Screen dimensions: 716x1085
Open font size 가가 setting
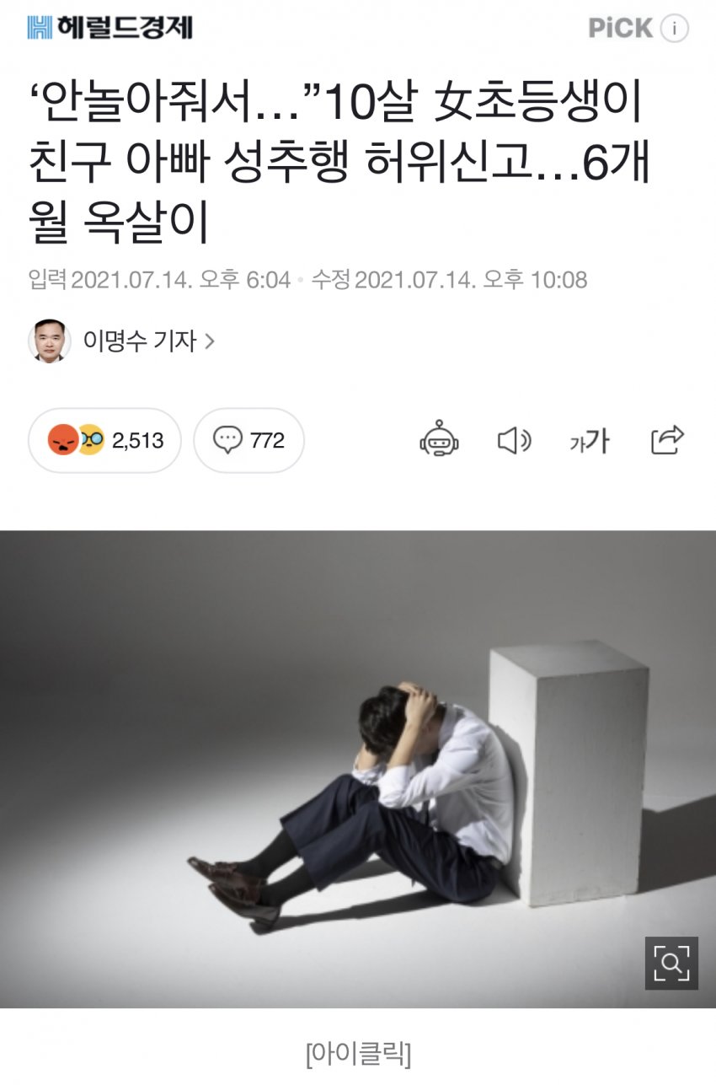click(x=589, y=441)
